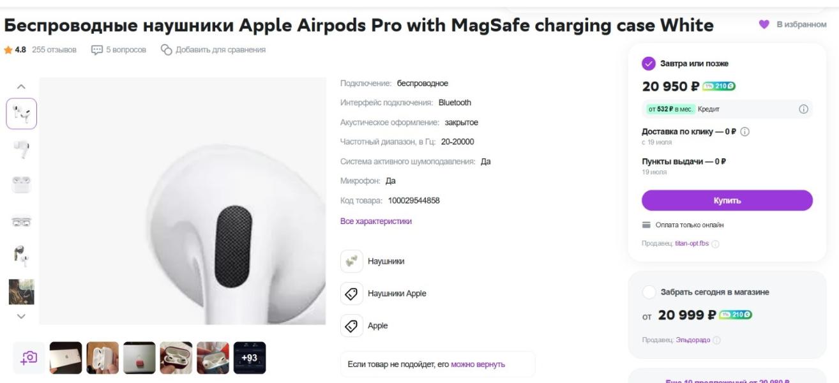Click the purple heart favorites icon
Screen dimensions: 839x383
tap(764, 24)
